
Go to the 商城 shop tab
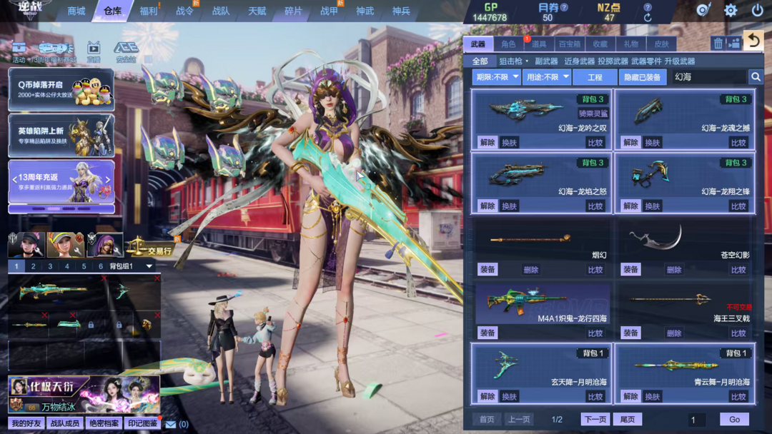tap(76, 11)
